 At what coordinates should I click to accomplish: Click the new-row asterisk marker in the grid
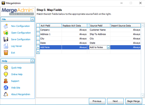pyautogui.click(x=38, y=52)
